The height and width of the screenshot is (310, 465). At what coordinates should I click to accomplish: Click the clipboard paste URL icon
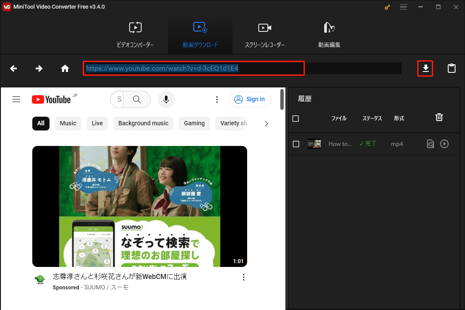[451, 68]
